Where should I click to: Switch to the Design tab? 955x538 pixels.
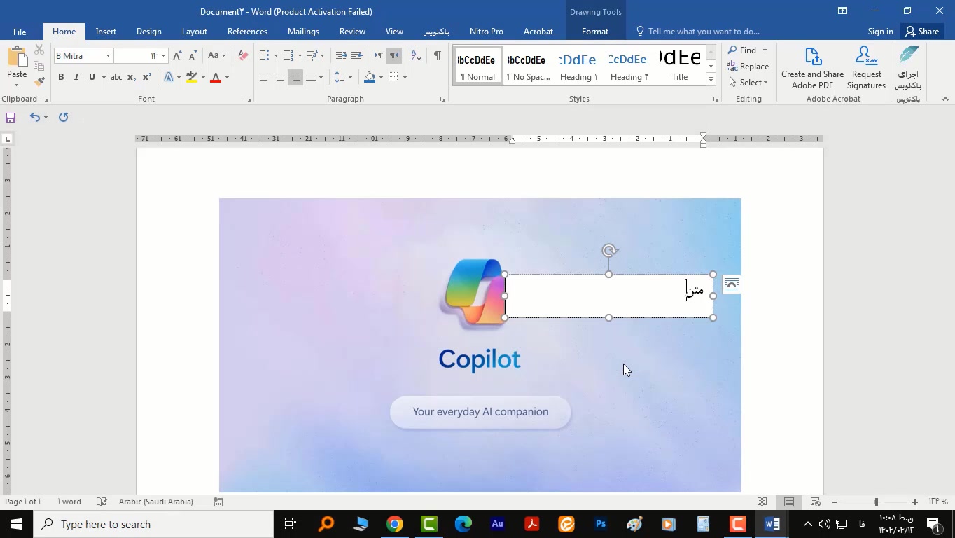pos(148,32)
